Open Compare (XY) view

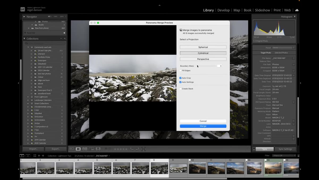pos(85,149)
